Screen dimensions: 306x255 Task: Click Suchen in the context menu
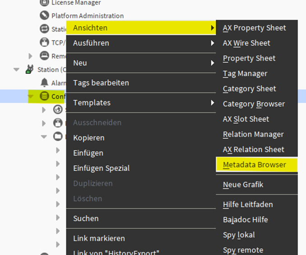(x=86, y=219)
